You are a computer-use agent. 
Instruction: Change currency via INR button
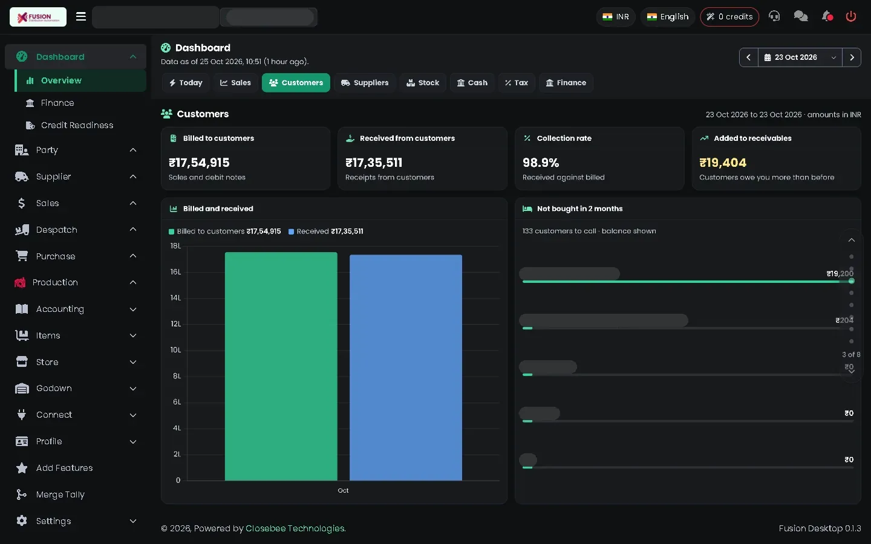pyautogui.click(x=616, y=17)
